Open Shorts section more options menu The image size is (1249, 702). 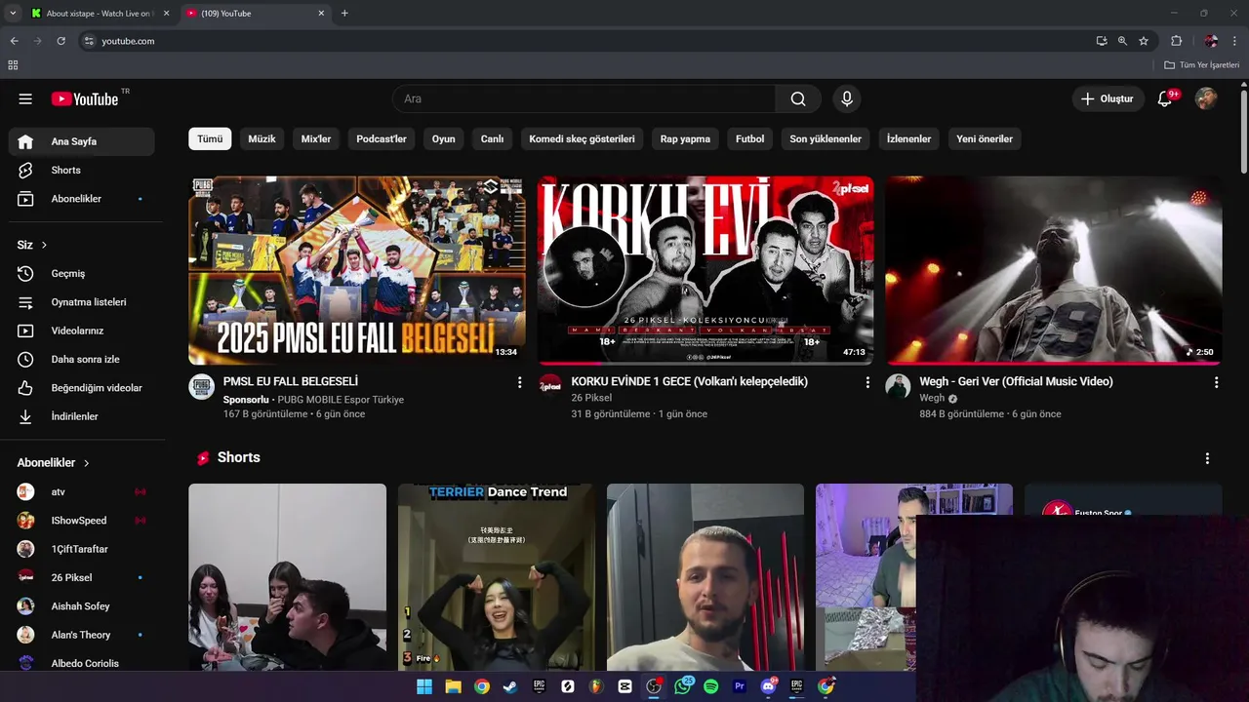click(1207, 458)
